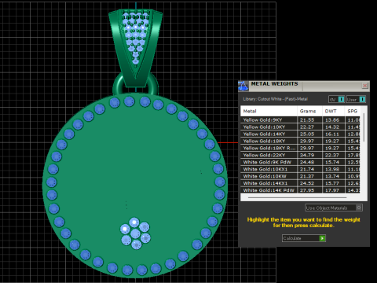
Task: Click the 34.79 grams value
Action: 307,155
